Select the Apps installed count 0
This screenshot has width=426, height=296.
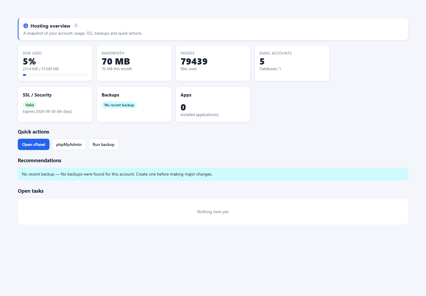coord(183,107)
